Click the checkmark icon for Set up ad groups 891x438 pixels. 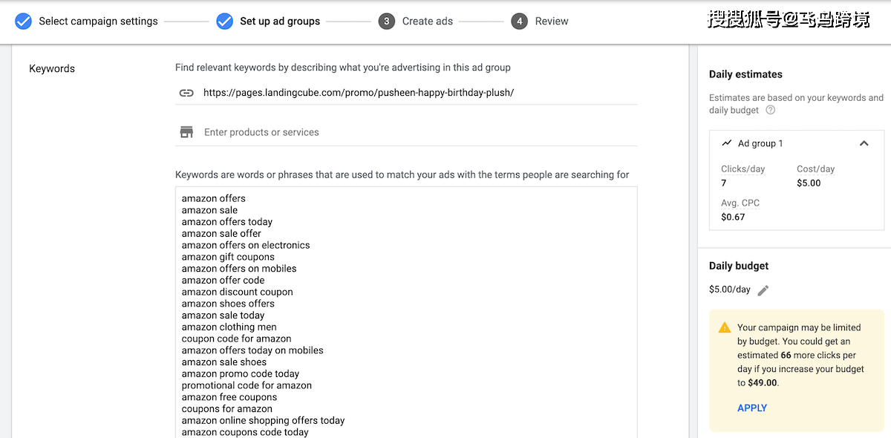coord(225,21)
